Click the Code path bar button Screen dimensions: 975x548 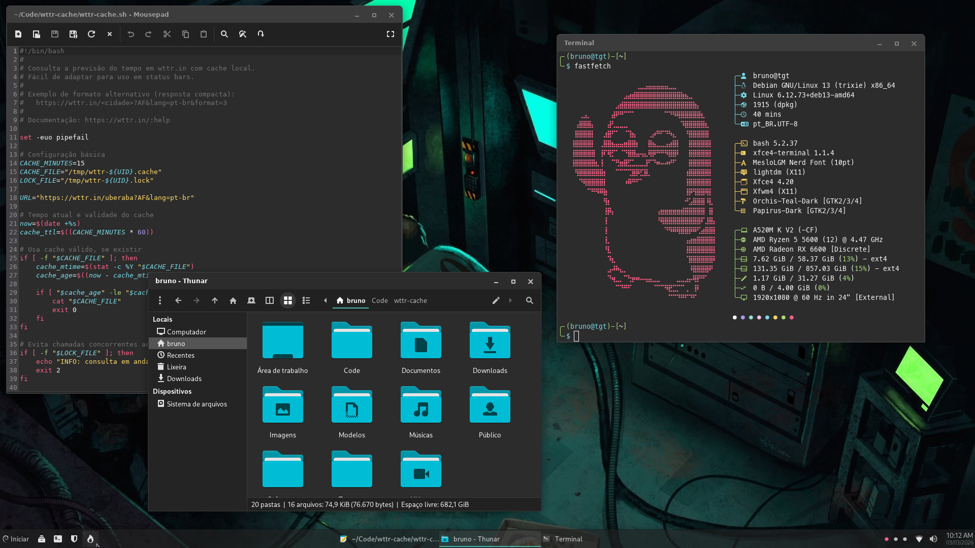click(379, 300)
